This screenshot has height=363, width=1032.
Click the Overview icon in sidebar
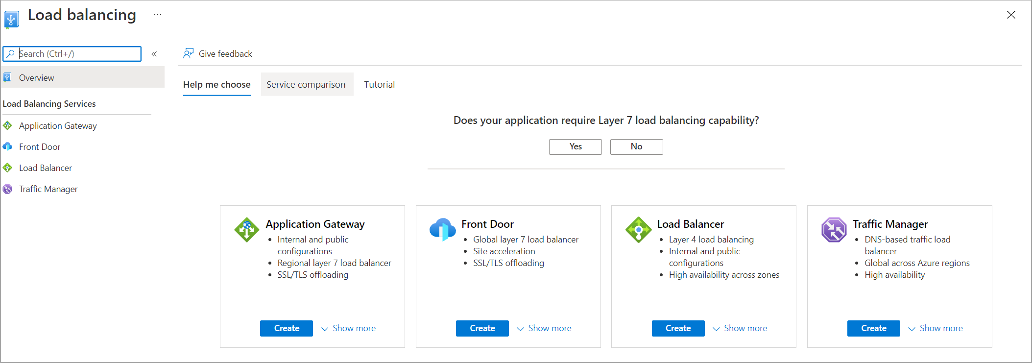point(7,77)
